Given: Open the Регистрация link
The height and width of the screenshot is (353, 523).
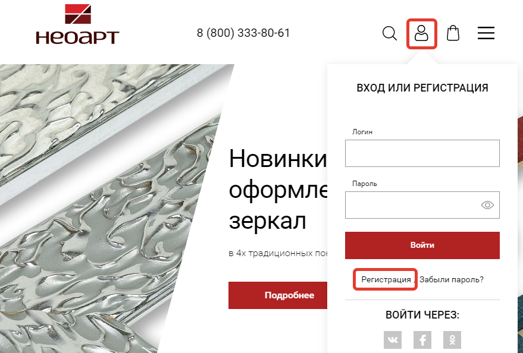Looking at the screenshot, I should pos(386,280).
